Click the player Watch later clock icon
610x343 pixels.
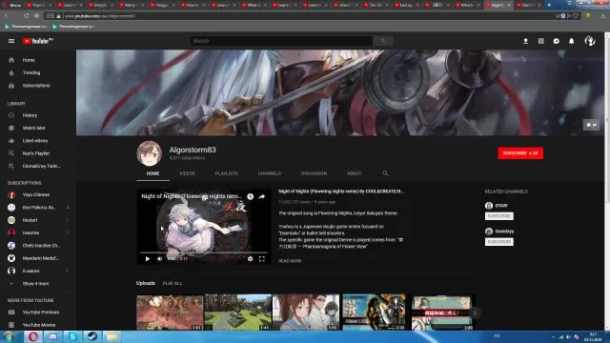250,197
